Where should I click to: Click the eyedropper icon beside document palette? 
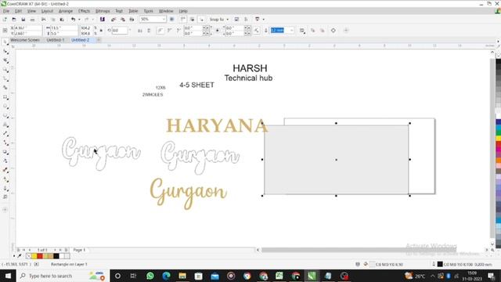(x=20, y=256)
